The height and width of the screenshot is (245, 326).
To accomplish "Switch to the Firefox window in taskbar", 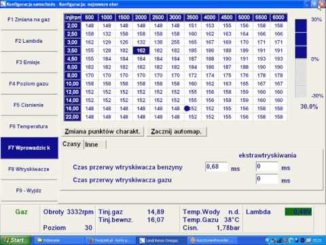I will click(111, 240).
